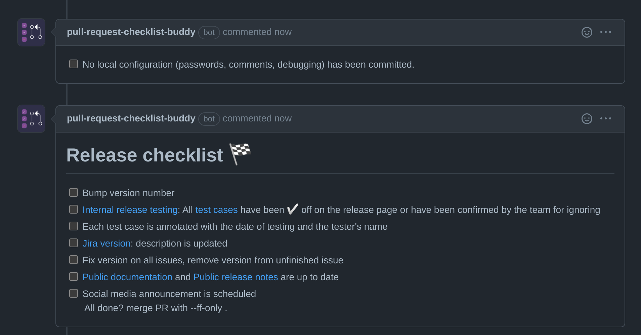
Task: Check the no local configuration committed checkbox
Action: point(73,64)
